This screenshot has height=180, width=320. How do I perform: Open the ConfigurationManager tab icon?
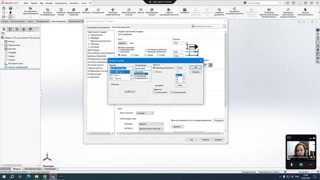pos(17,29)
